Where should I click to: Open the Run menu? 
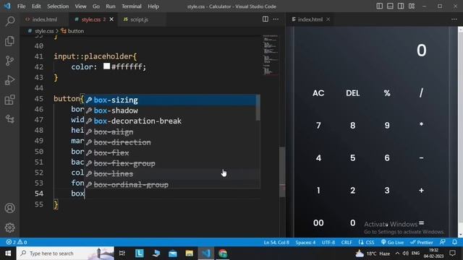click(111, 6)
